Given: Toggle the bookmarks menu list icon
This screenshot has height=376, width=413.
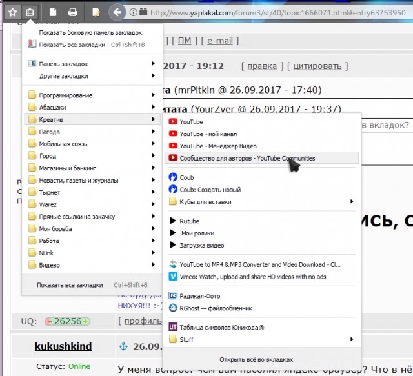Looking at the screenshot, I should point(30,12).
